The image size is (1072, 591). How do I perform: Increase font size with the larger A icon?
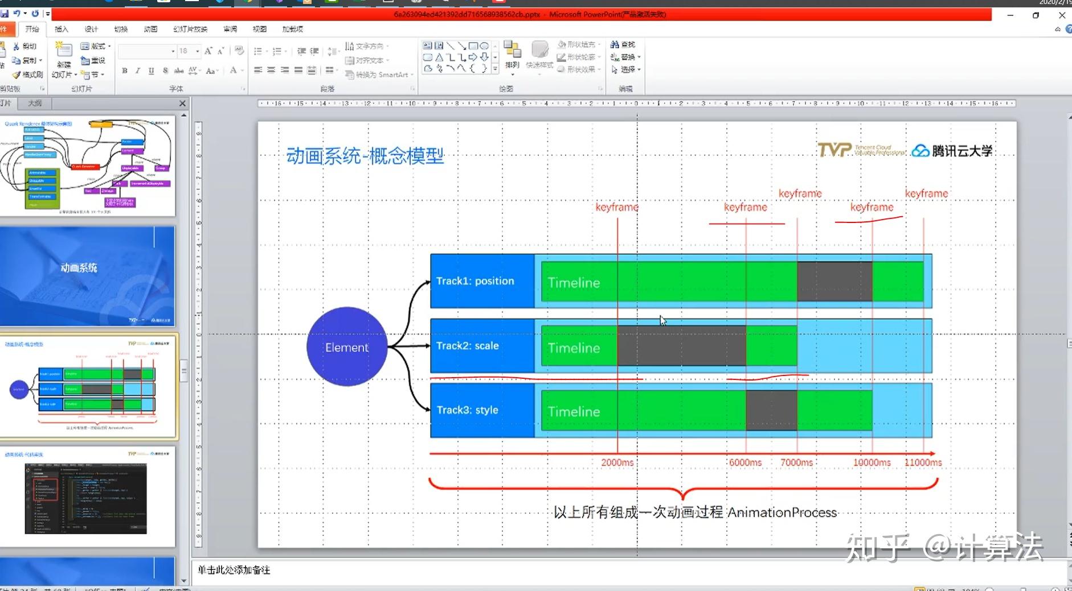tap(208, 51)
